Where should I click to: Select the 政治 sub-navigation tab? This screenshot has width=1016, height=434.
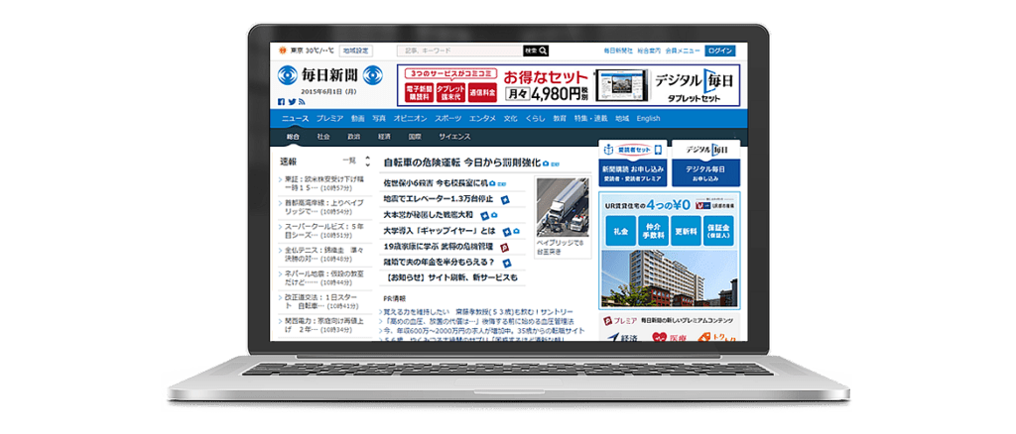[x=354, y=137]
